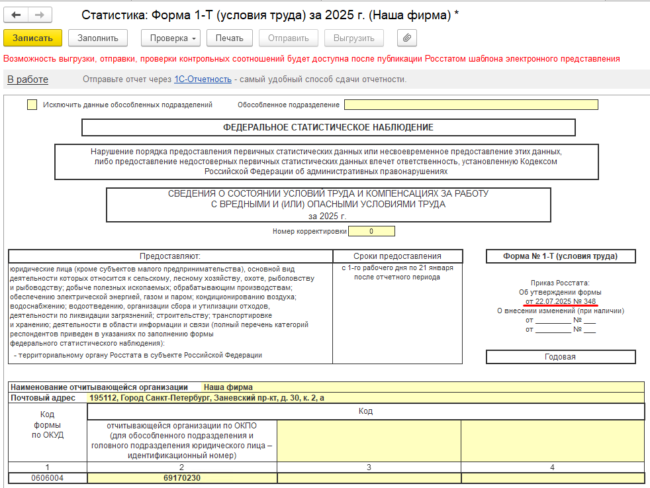
Task: Click the Печать button
Action: [230, 38]
